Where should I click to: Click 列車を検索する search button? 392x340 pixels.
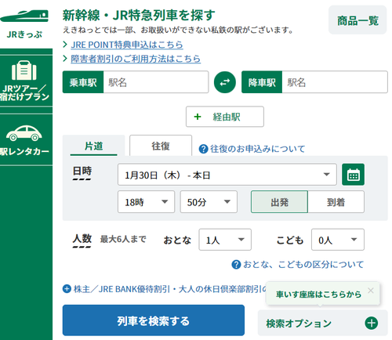[x=154, y=320]
